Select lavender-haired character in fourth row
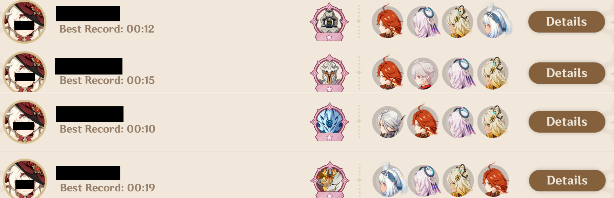 (423, 181)
